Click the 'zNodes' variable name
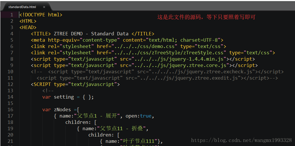Image resolution: width=295 pixels, height=146 pixels. point(62,110)
